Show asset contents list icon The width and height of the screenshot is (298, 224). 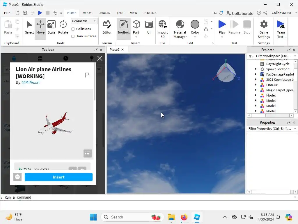point(87,153)
